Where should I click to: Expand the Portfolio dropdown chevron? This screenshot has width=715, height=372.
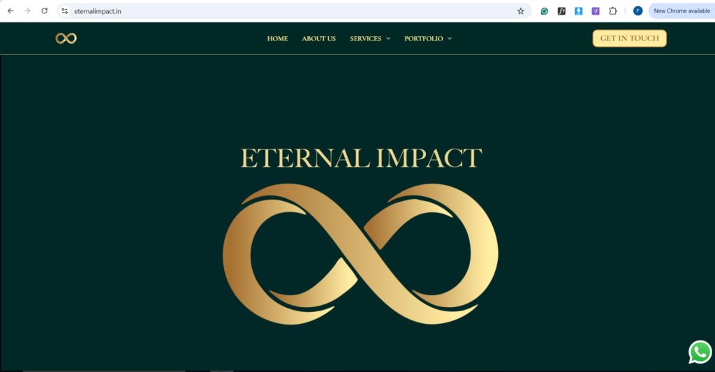tap(450, 39)
